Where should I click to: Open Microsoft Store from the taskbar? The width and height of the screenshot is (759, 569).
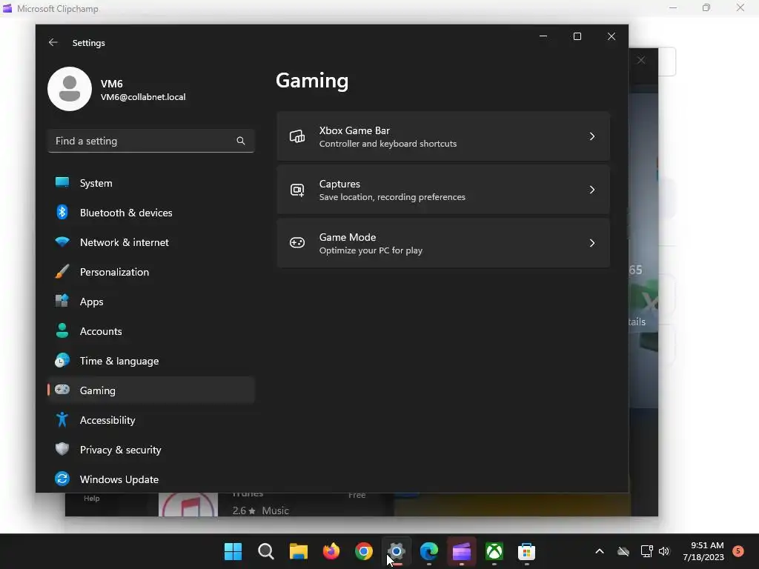point(527,551)
